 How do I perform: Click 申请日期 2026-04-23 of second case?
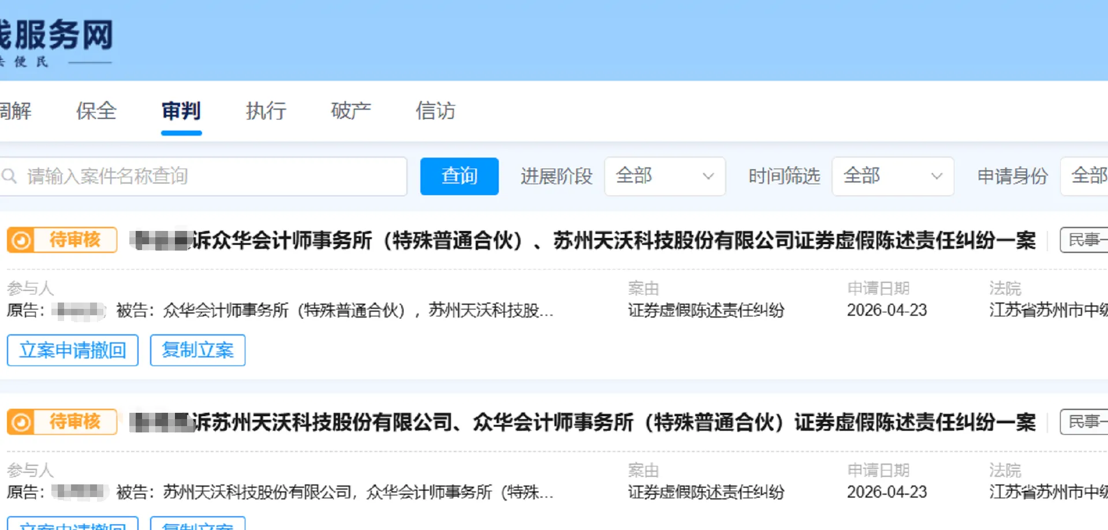click(x=887, y=492)
